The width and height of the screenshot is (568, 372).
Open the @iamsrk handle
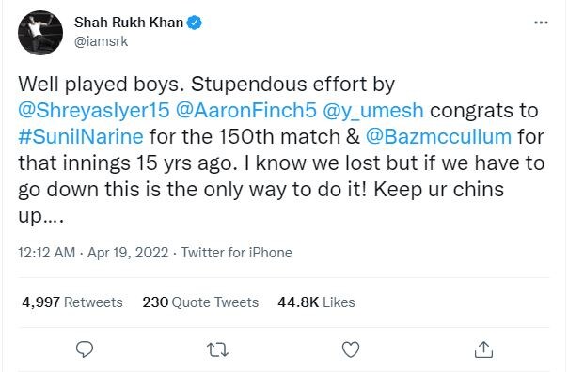101,41
